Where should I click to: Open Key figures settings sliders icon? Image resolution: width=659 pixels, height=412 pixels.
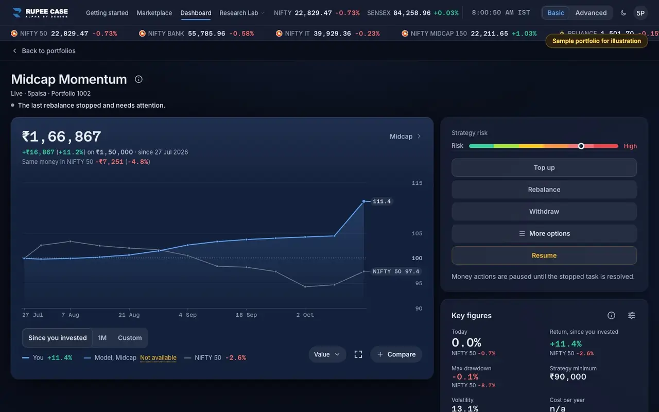point(631,315)
